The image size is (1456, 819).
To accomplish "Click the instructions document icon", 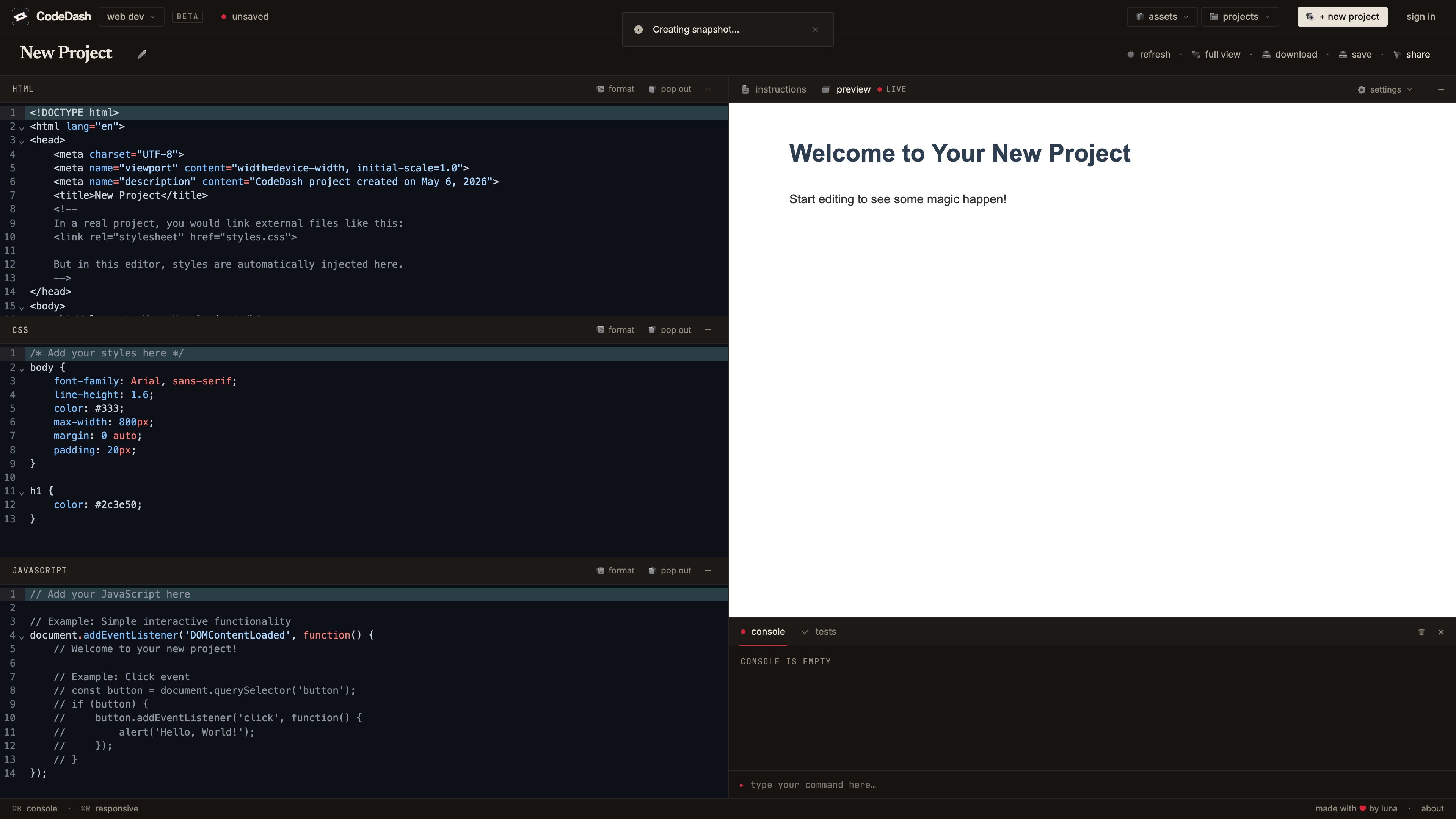I will pos(745,89).
